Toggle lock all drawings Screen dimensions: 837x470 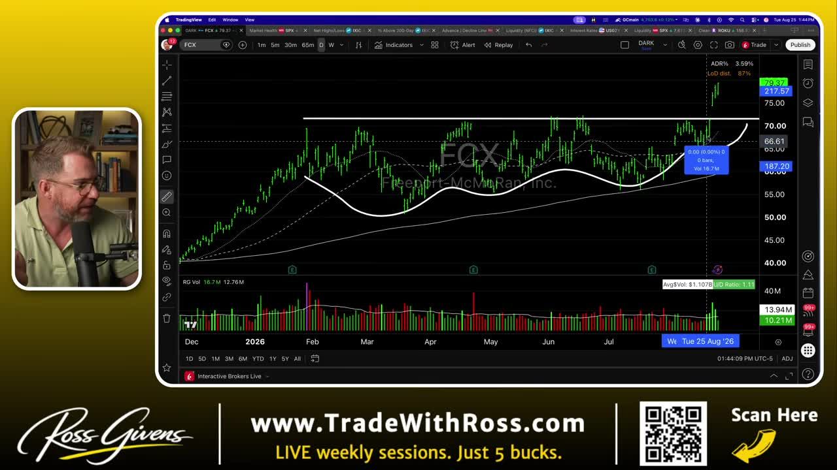167,265
